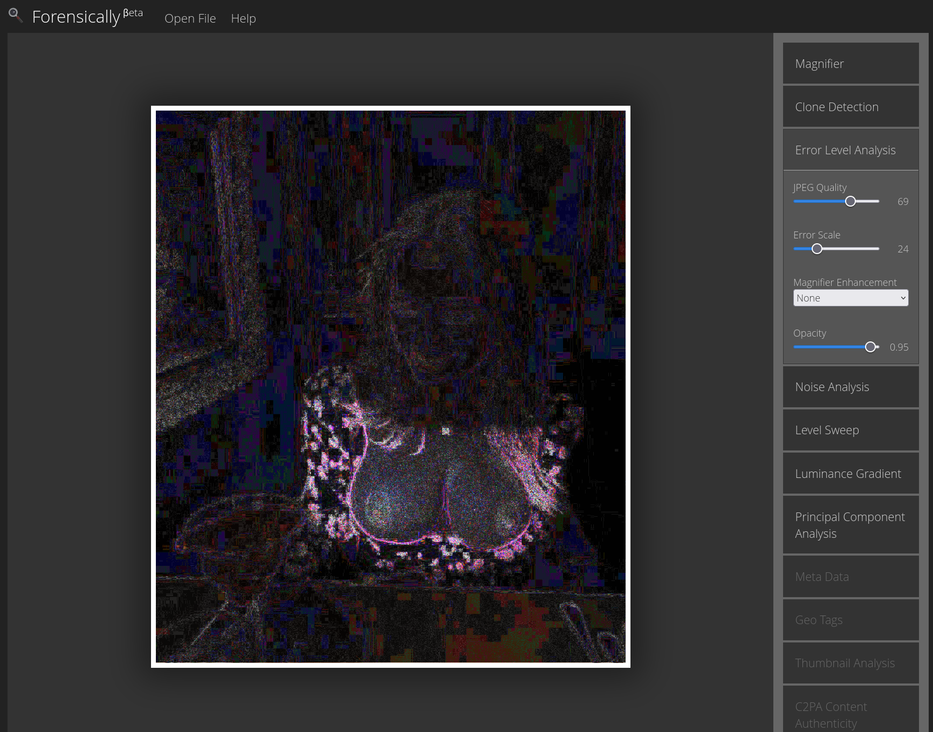Click the JPEG Quality label

(x=820, y=187)
